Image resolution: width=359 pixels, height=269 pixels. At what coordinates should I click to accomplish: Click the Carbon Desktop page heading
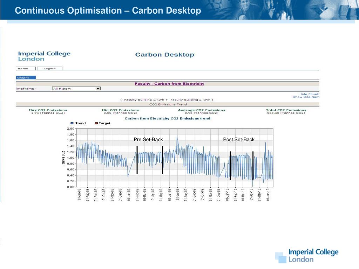point(165,55)
